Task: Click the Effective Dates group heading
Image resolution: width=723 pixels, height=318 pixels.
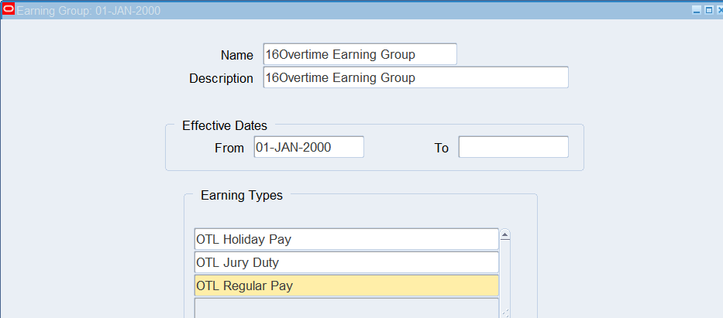Action: [x=224, y=125]
